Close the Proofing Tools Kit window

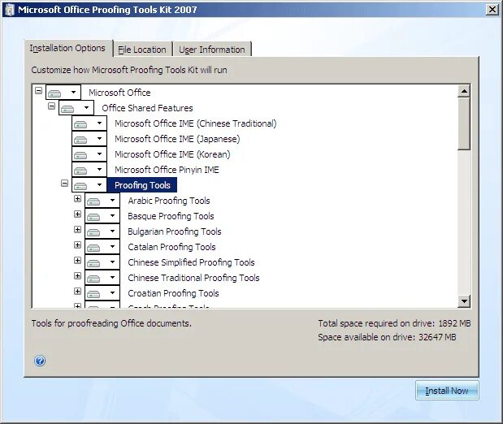(492, 10)
